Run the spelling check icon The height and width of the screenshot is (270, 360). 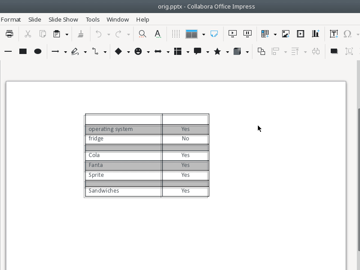pyautogui.click(x=157, y=33)
